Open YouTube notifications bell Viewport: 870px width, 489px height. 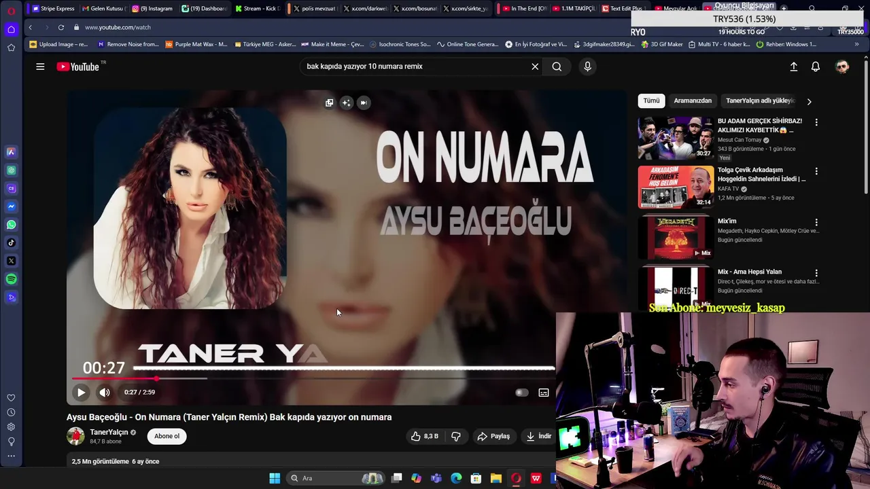(x=815, y=67)
